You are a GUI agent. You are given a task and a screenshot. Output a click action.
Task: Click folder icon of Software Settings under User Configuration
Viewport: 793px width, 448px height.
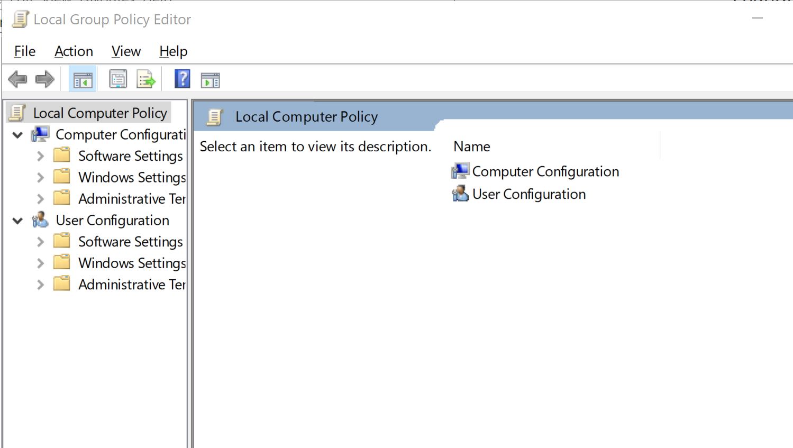[62, 241]
